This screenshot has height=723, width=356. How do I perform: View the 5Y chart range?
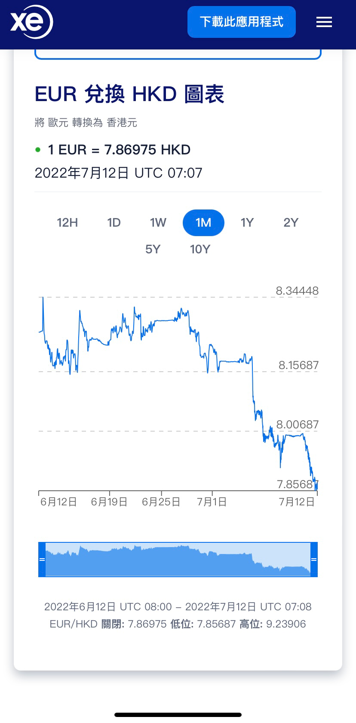pyautogui.click(x=153, y=249)
